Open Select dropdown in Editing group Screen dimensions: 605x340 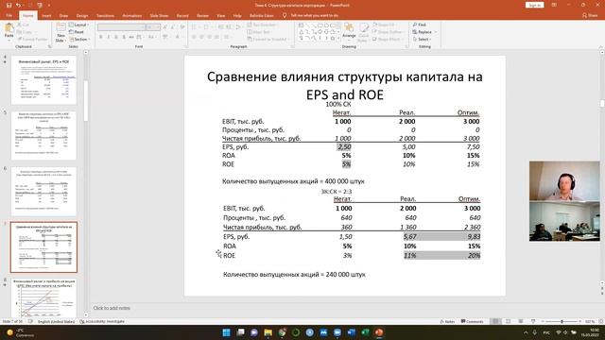(x=423, y=40)
